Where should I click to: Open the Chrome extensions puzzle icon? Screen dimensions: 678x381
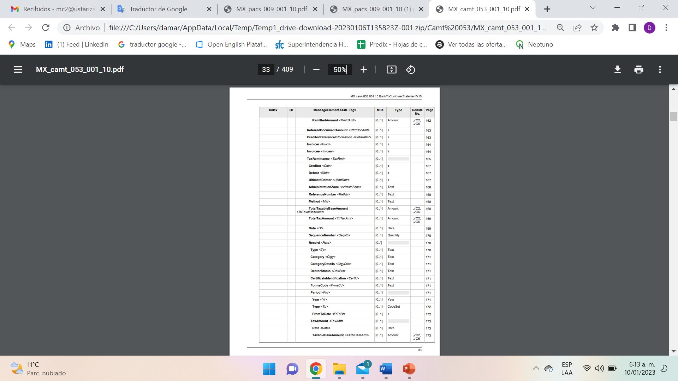point(615,28)
